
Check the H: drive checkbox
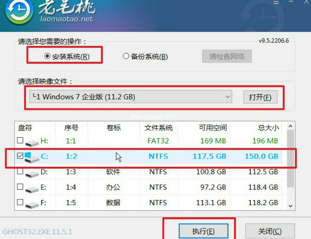pos(20,141)
